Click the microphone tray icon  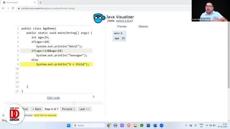[x=195, y=125]
